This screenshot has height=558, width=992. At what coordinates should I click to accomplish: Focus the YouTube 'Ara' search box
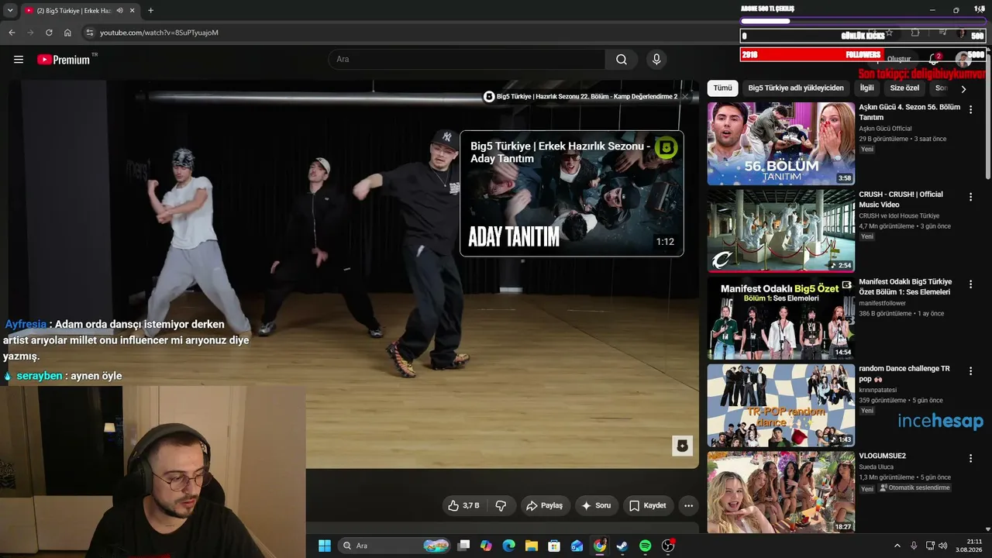pyautogui.click(x=467, y=60)
